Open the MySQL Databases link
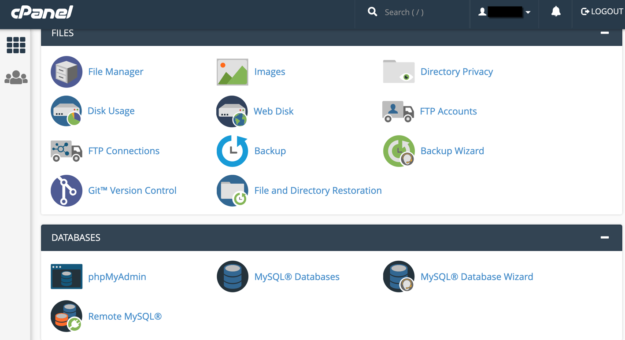 296,277
